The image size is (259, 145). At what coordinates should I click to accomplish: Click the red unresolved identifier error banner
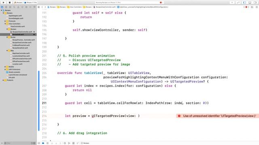point(218,116)
